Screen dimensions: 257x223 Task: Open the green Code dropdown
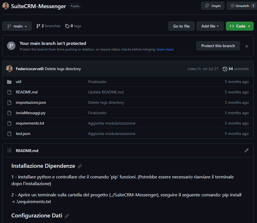click(x=240, y=26)
